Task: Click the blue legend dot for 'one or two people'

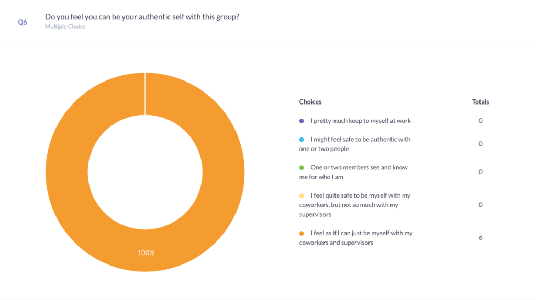Action: coord(301,140)
